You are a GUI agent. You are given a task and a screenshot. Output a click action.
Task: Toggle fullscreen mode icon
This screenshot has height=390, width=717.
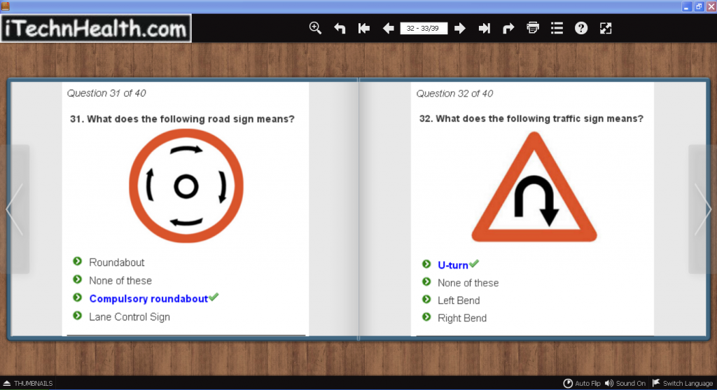[x=606, y=28]
